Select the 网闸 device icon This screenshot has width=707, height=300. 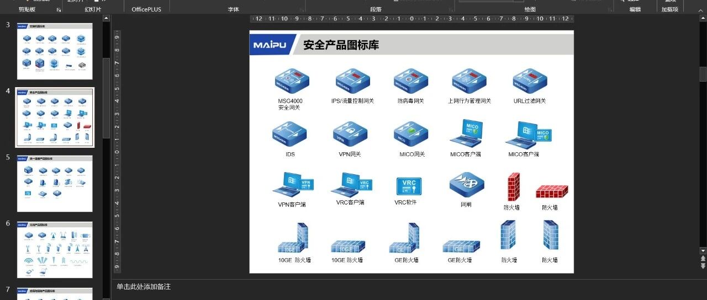tap(467, 185)
